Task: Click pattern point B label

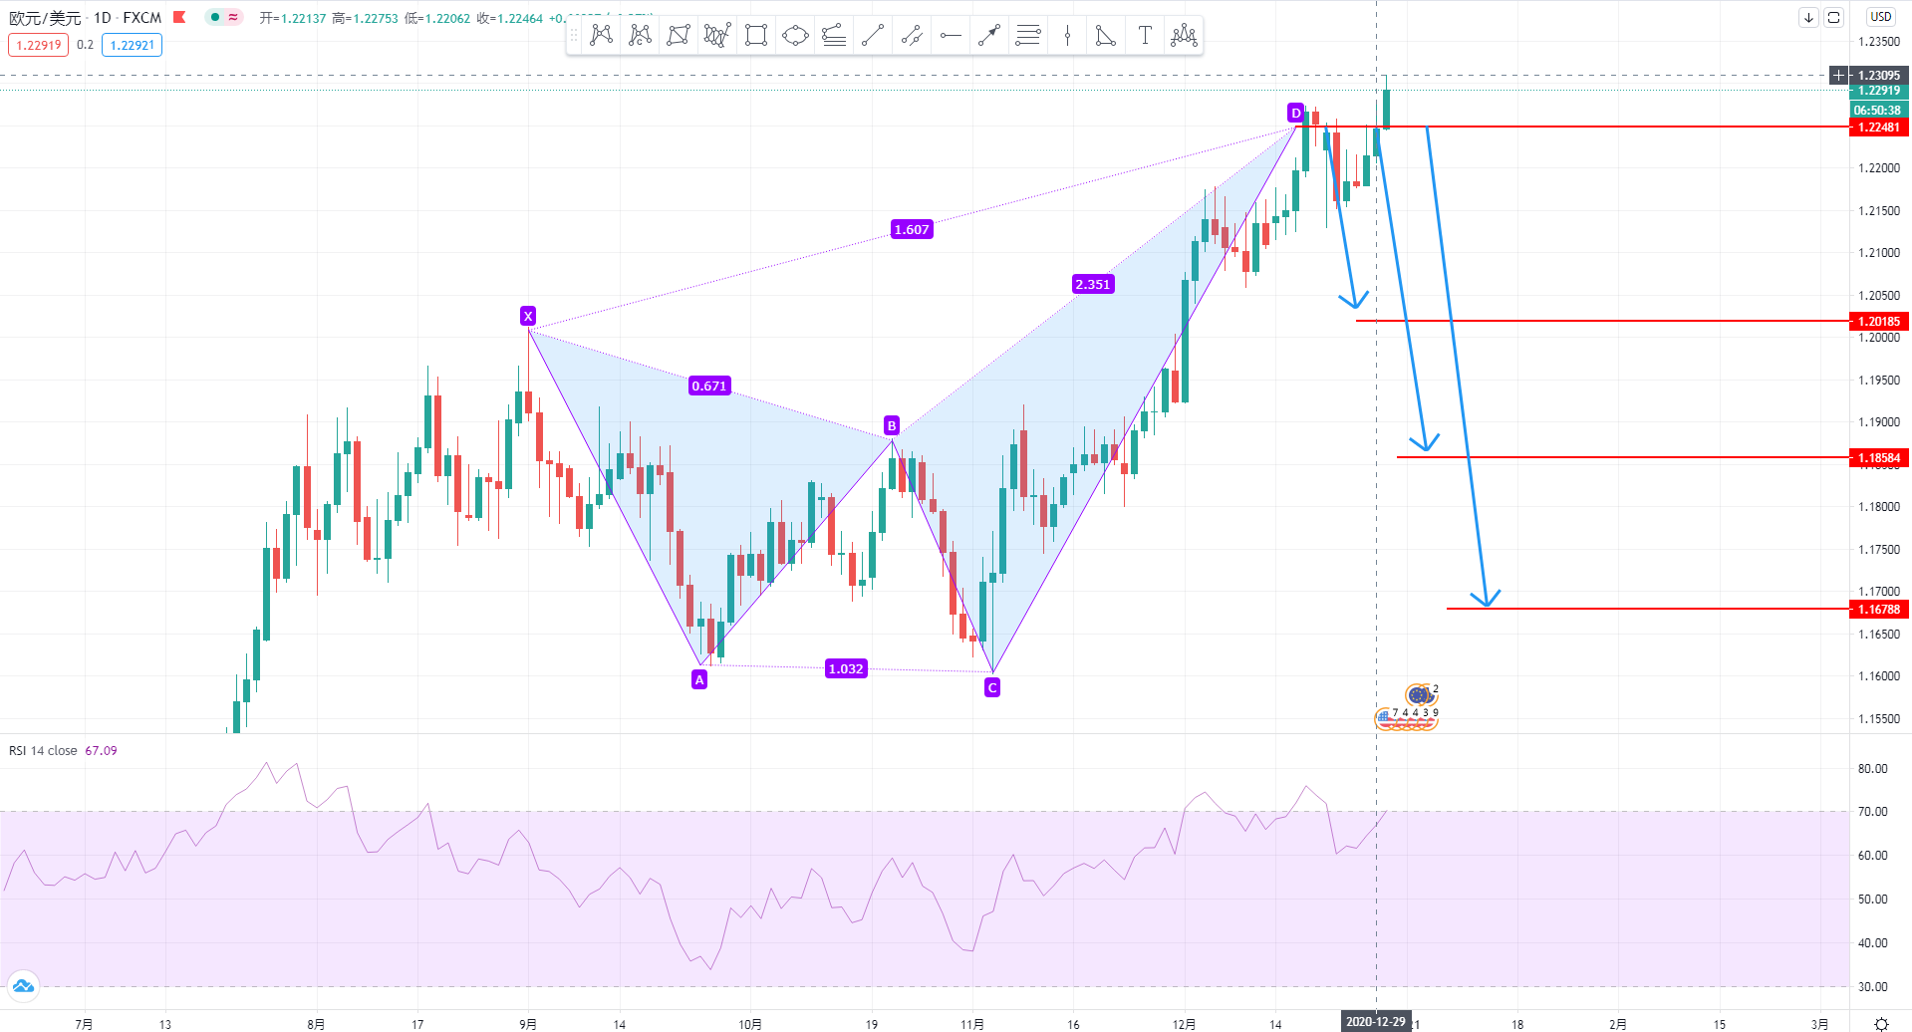Action: (x=892, y=425)
